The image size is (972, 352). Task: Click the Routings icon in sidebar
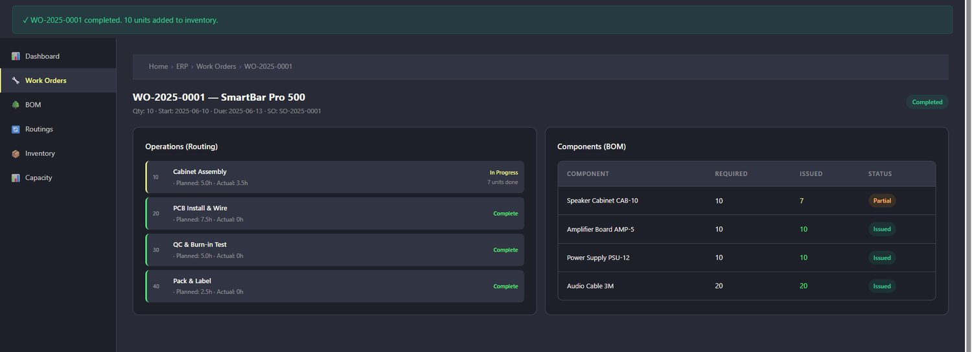pos(16,129)
